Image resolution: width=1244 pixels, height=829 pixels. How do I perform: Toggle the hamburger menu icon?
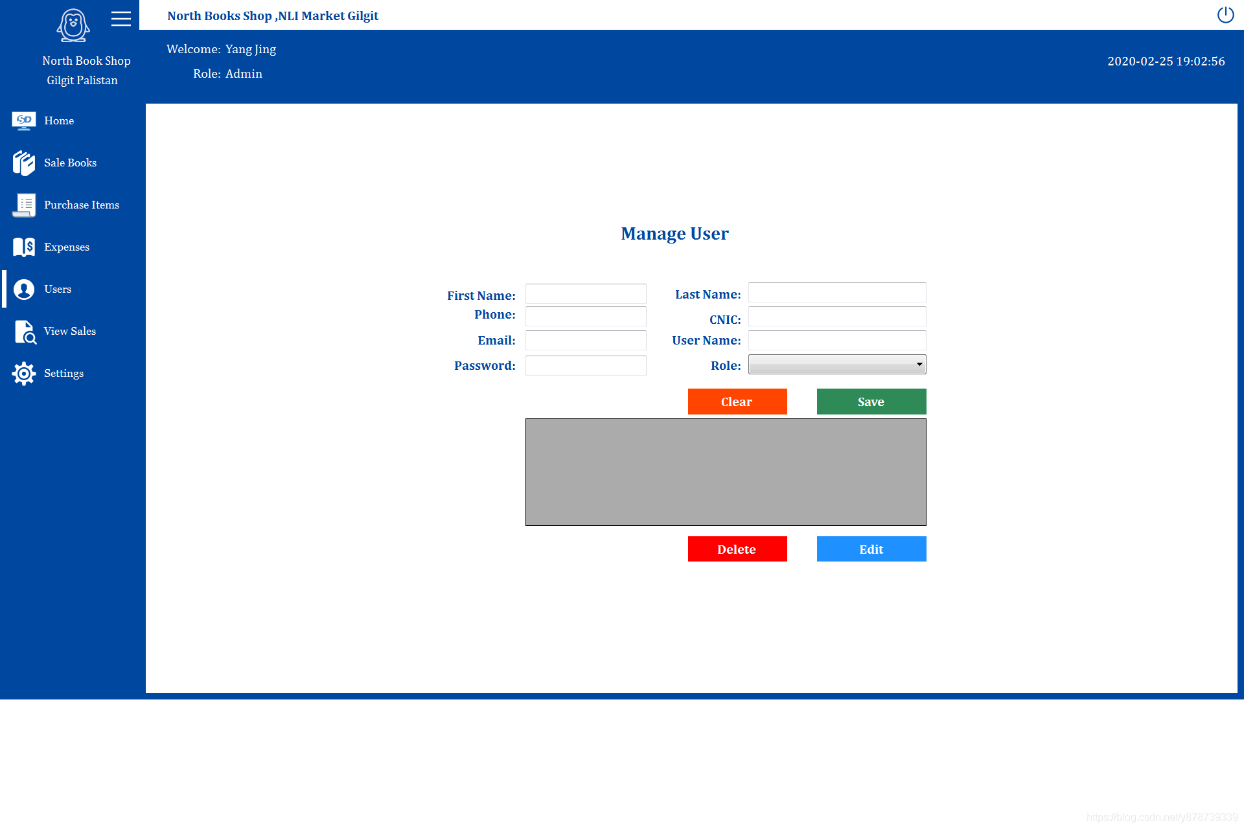pyautogui.click(x=121, y=19)
